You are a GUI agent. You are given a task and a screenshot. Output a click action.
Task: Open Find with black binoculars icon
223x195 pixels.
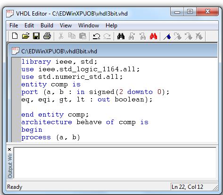[x=121, y=36]
